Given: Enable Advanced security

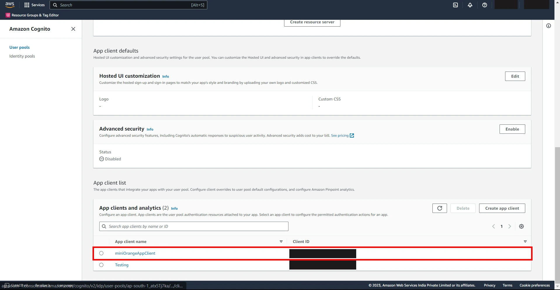Looking at the screenshot, I should click(512, 129).
